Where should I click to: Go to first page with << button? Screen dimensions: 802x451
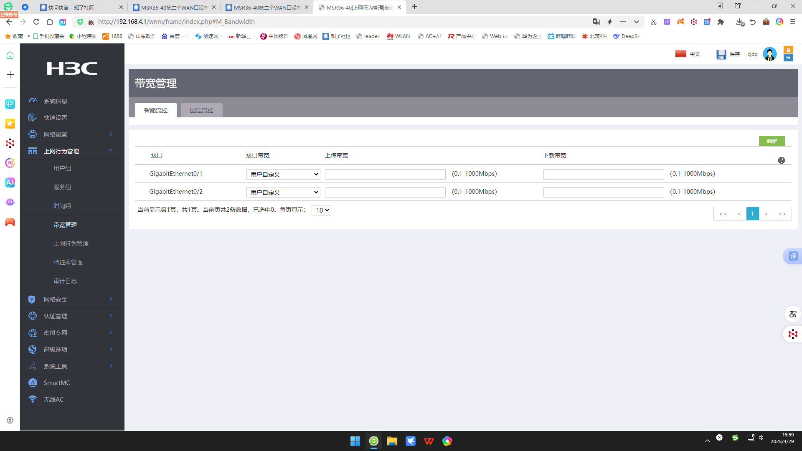(723, 214)
